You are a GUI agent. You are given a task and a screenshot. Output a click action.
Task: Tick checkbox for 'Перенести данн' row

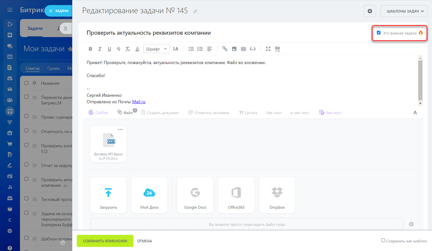pyautogui.click(x=26, y=97)
